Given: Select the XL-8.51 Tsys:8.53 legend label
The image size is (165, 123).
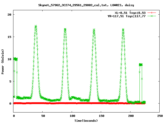Looking at the screenshot, I should [130, 13].
